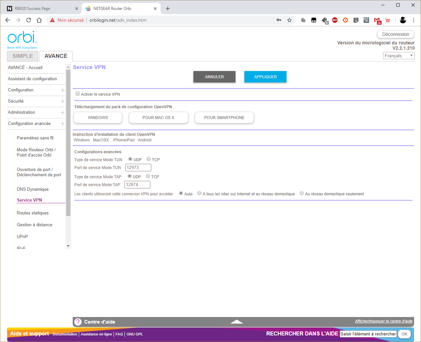Open DNS Dynamique page

[33, 189]
